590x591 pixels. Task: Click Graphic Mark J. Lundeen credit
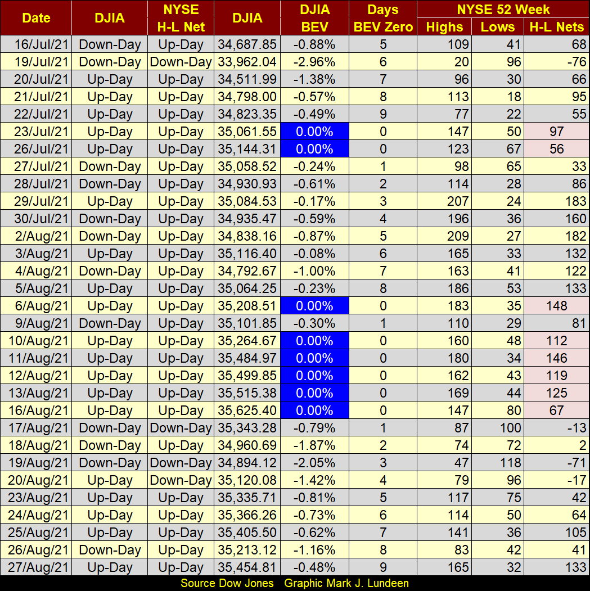point(346,583)
